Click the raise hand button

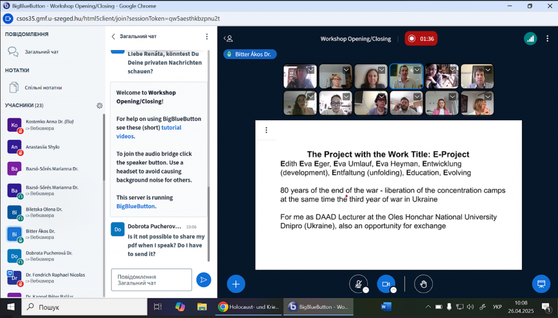click(423, 284)
